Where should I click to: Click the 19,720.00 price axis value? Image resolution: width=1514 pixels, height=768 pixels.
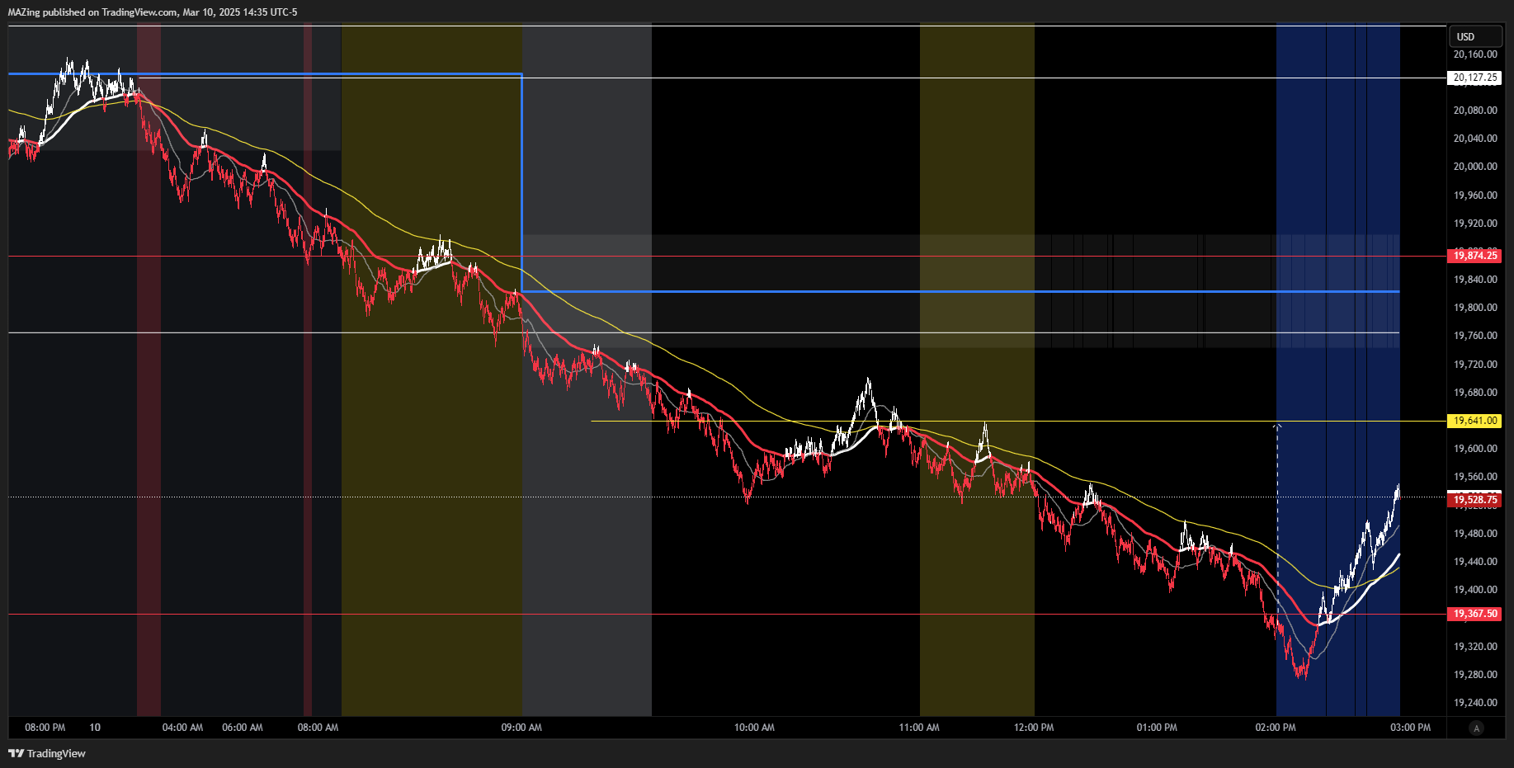tap(1475, 365)
